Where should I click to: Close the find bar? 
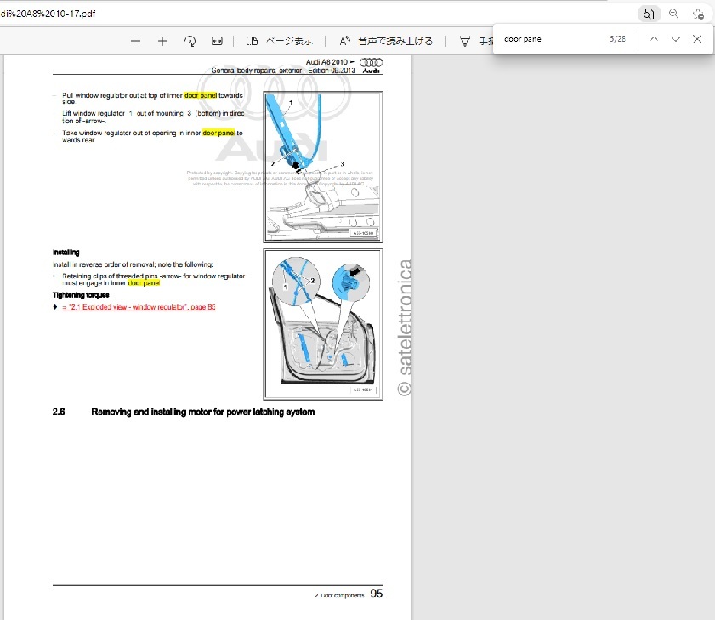coord(697,39)
